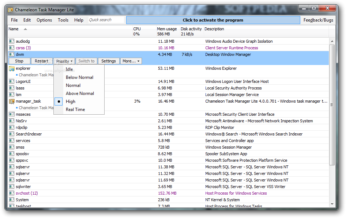This screenshot has width=346, height=218.
Task: Click the msseces process icon
Action: [x=11, y=114]
